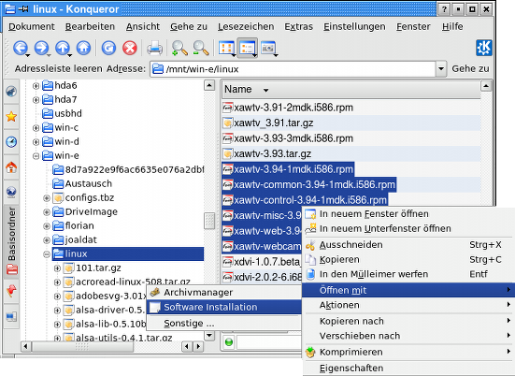
Task: Open the Bearbeiten menu
Action: click(x=90, y=26)
